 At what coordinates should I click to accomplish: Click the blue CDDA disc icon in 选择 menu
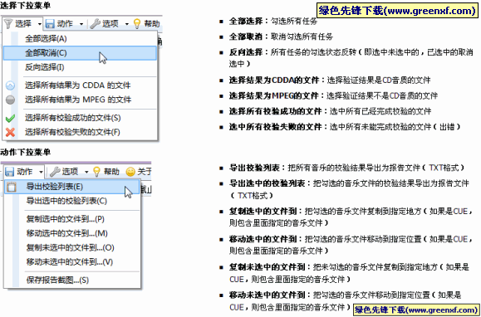click(11, 85)
